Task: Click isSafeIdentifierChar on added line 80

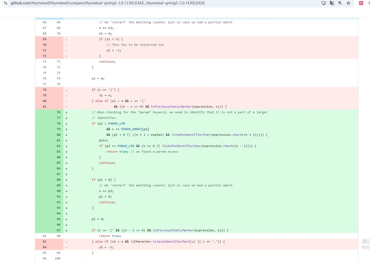Action: (192, 135)
